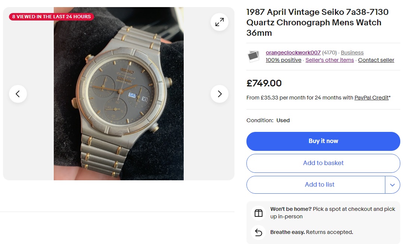This screenshot has height=244, width=407.
Task: Click the Contact seller link
Action: point(376,60)
